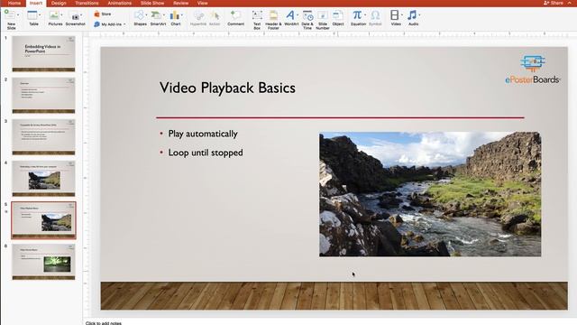Click the Video icon
Viewport: 577px width, 325px height.
[x=395, y=15]
